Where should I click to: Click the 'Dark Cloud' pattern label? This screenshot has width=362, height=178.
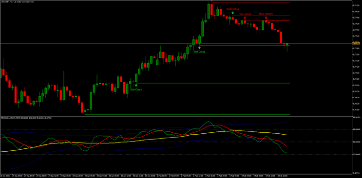click(245, 14)
